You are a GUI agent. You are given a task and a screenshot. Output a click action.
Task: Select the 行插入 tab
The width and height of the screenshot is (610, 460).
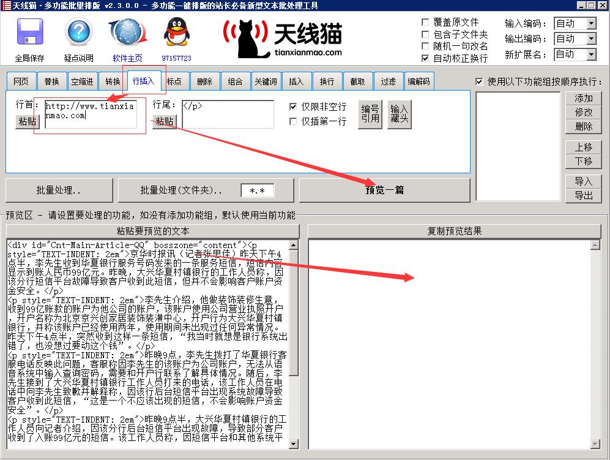tap(144, 81)
